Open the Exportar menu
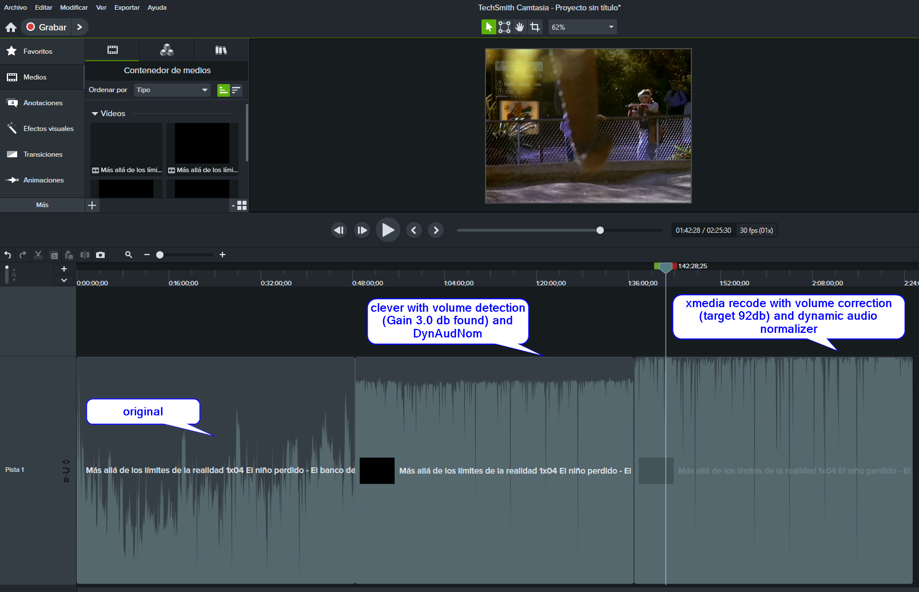Image resolution: width=919 pixels, height=592 pixels. click(x=127, y=7)
